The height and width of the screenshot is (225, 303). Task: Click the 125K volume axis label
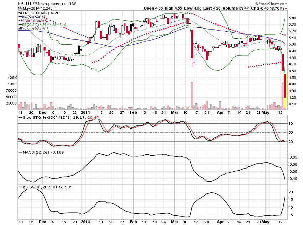click(x=12, y=77)
